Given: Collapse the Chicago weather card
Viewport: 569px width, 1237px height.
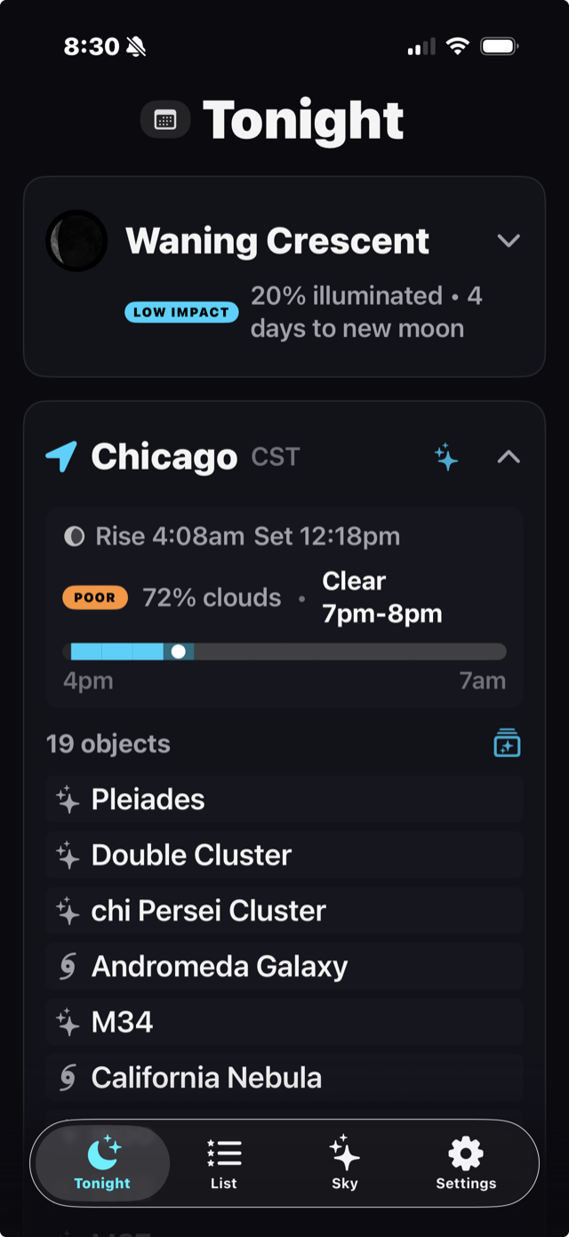Looking at the screenshot, I should pyautogui.click(x=509, y=457).
